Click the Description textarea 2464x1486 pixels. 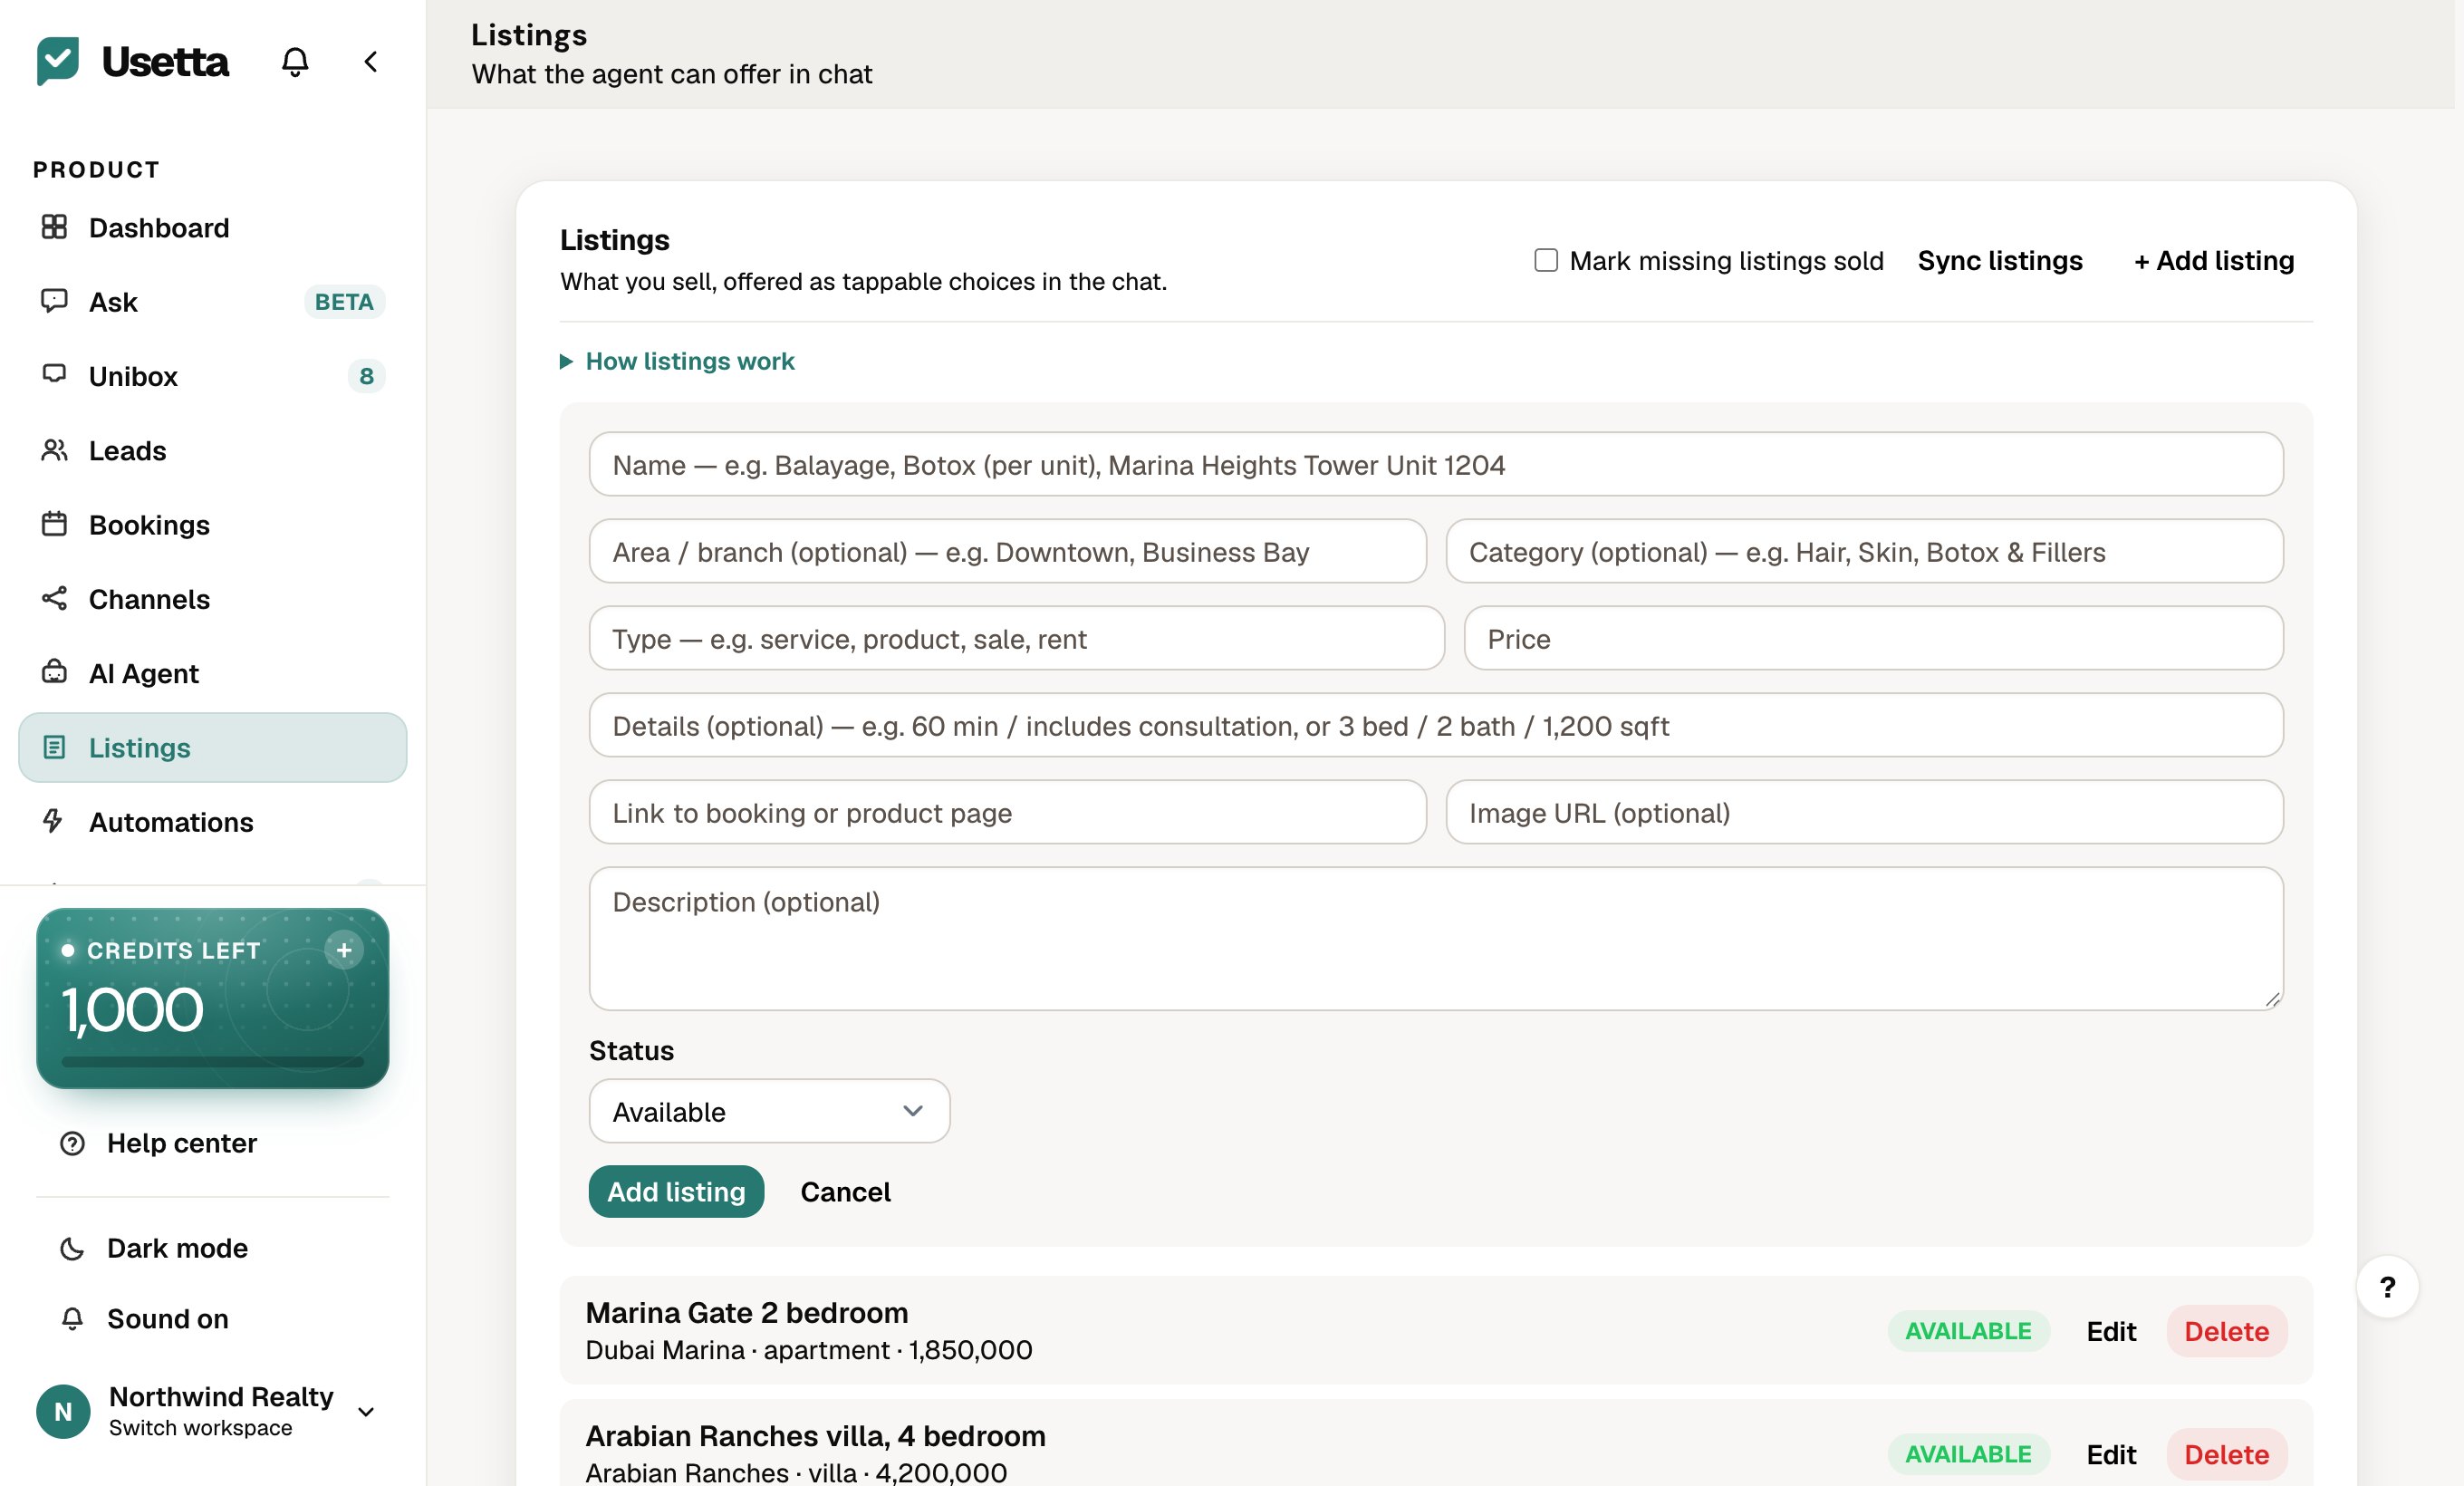(1436, 938)
